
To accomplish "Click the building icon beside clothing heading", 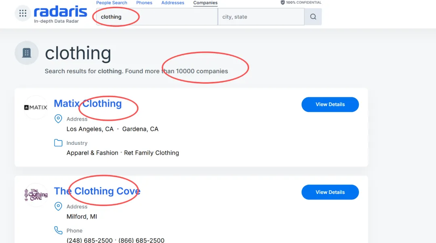I will click(x=27, y=53).
